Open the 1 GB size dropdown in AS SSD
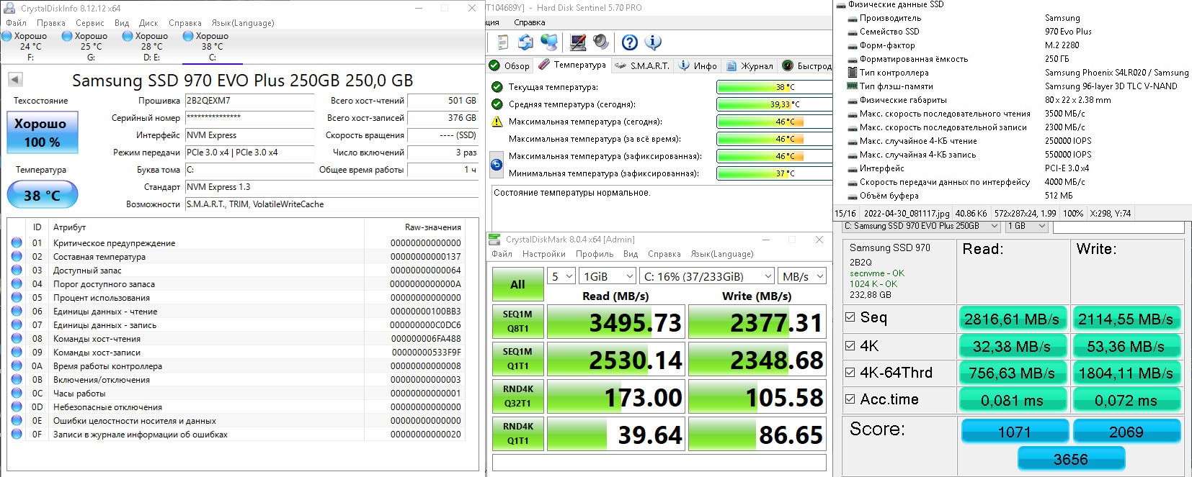Screen dimensions: 1192x477 coord(1027,226)
